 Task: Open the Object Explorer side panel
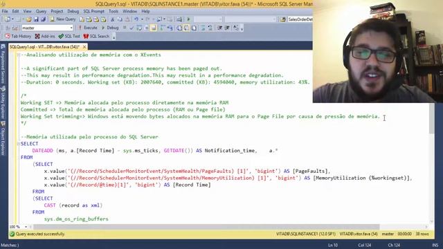[x=3, y=139]
